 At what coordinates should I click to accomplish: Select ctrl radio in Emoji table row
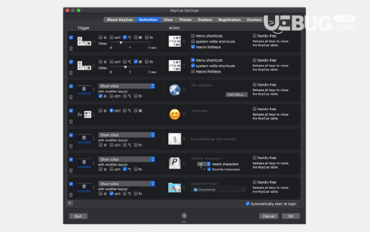pos(112,111)
